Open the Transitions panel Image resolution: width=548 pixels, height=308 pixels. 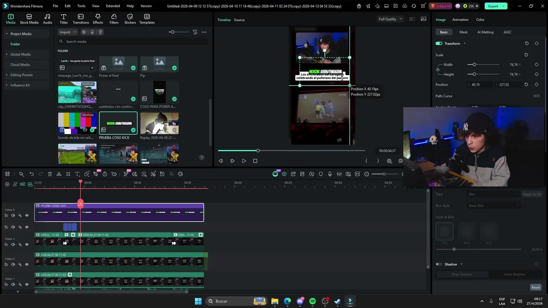pos(81,19)
